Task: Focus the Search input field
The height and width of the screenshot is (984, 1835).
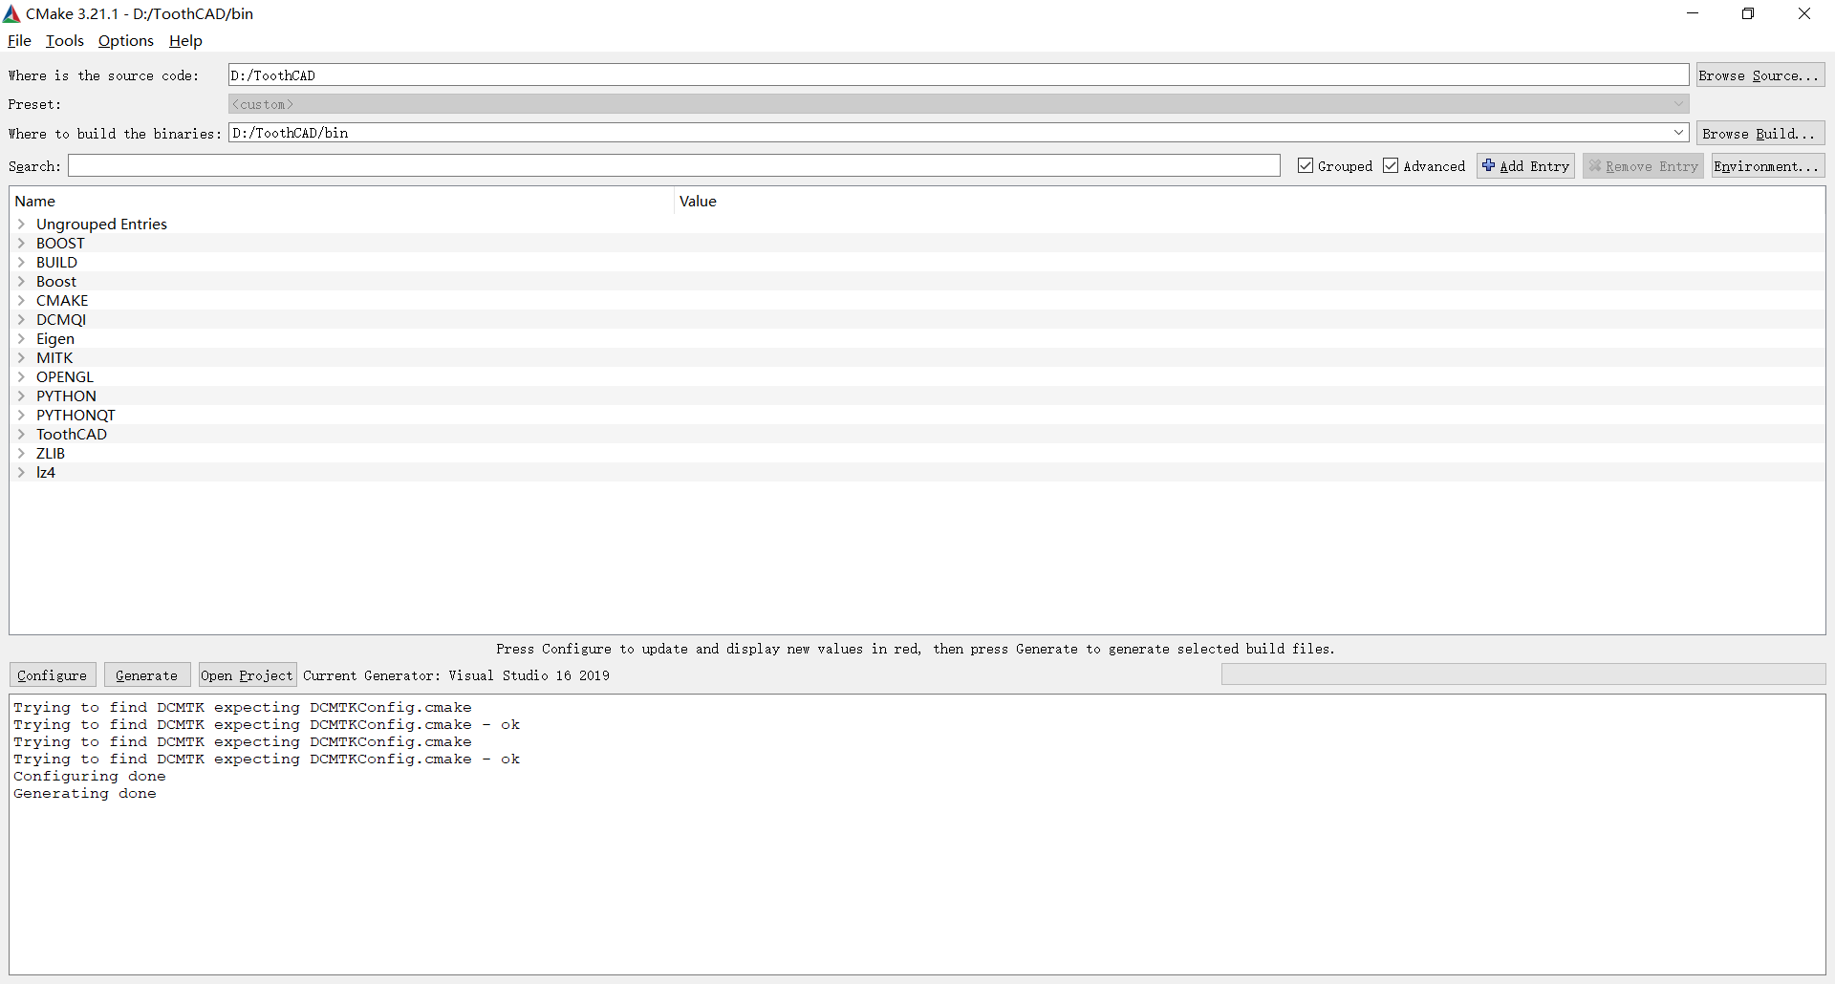Action: 674,166
